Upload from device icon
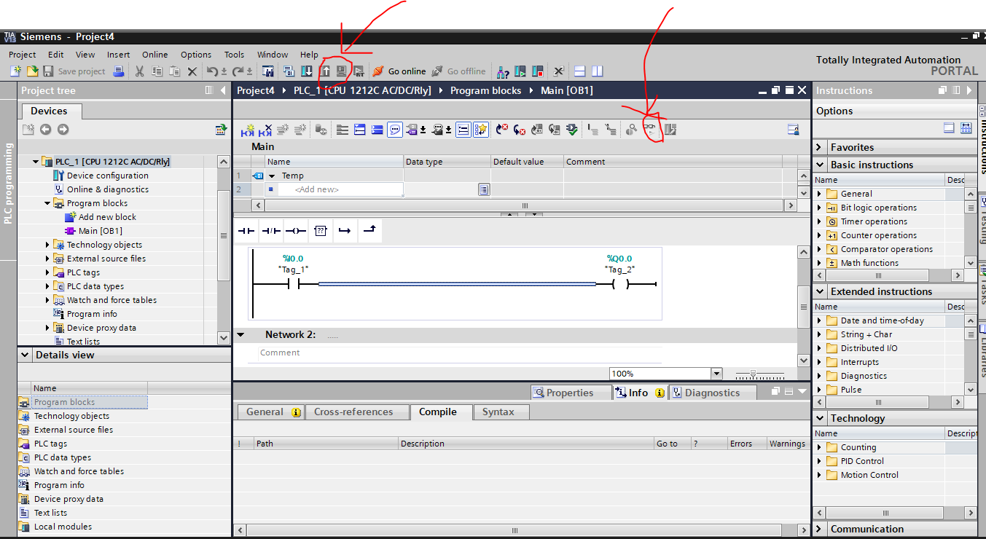 coord(325,71)
